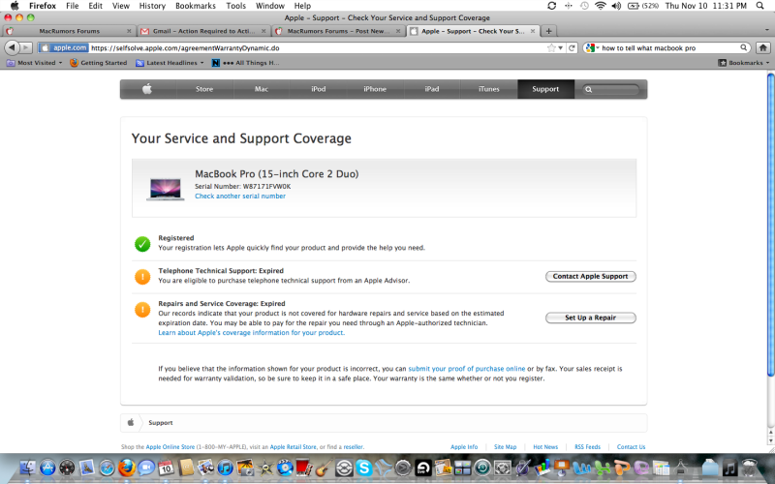775x484 pixels.
Task: Switch to the MacRumors Forums tab
Action: tap(68, 31)
